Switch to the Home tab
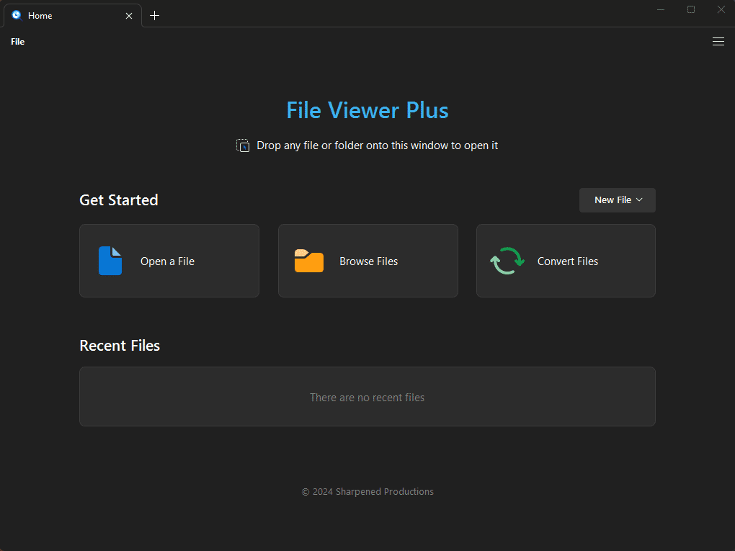Image resolution: width=735 pixels, height=551 pixels. pyautogui.click(x=73, y=15)
